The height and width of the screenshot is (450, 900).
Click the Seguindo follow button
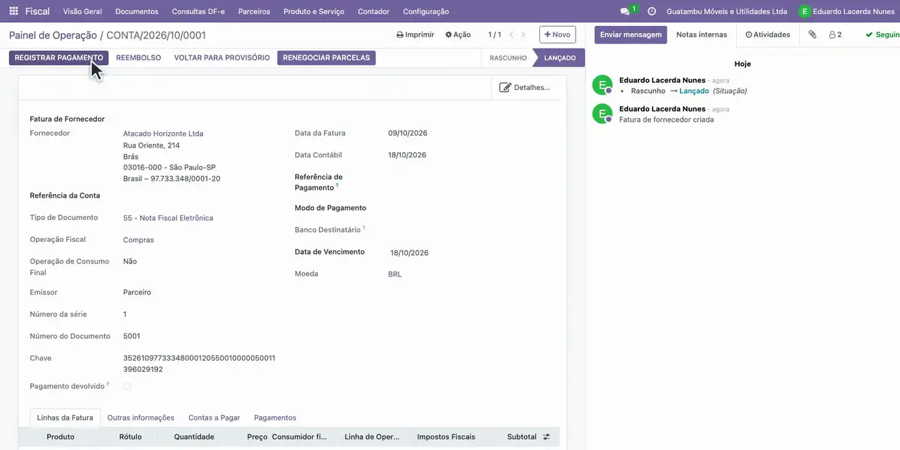coord(882,34)
